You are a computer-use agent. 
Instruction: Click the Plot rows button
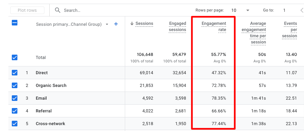tap(27, 10)
